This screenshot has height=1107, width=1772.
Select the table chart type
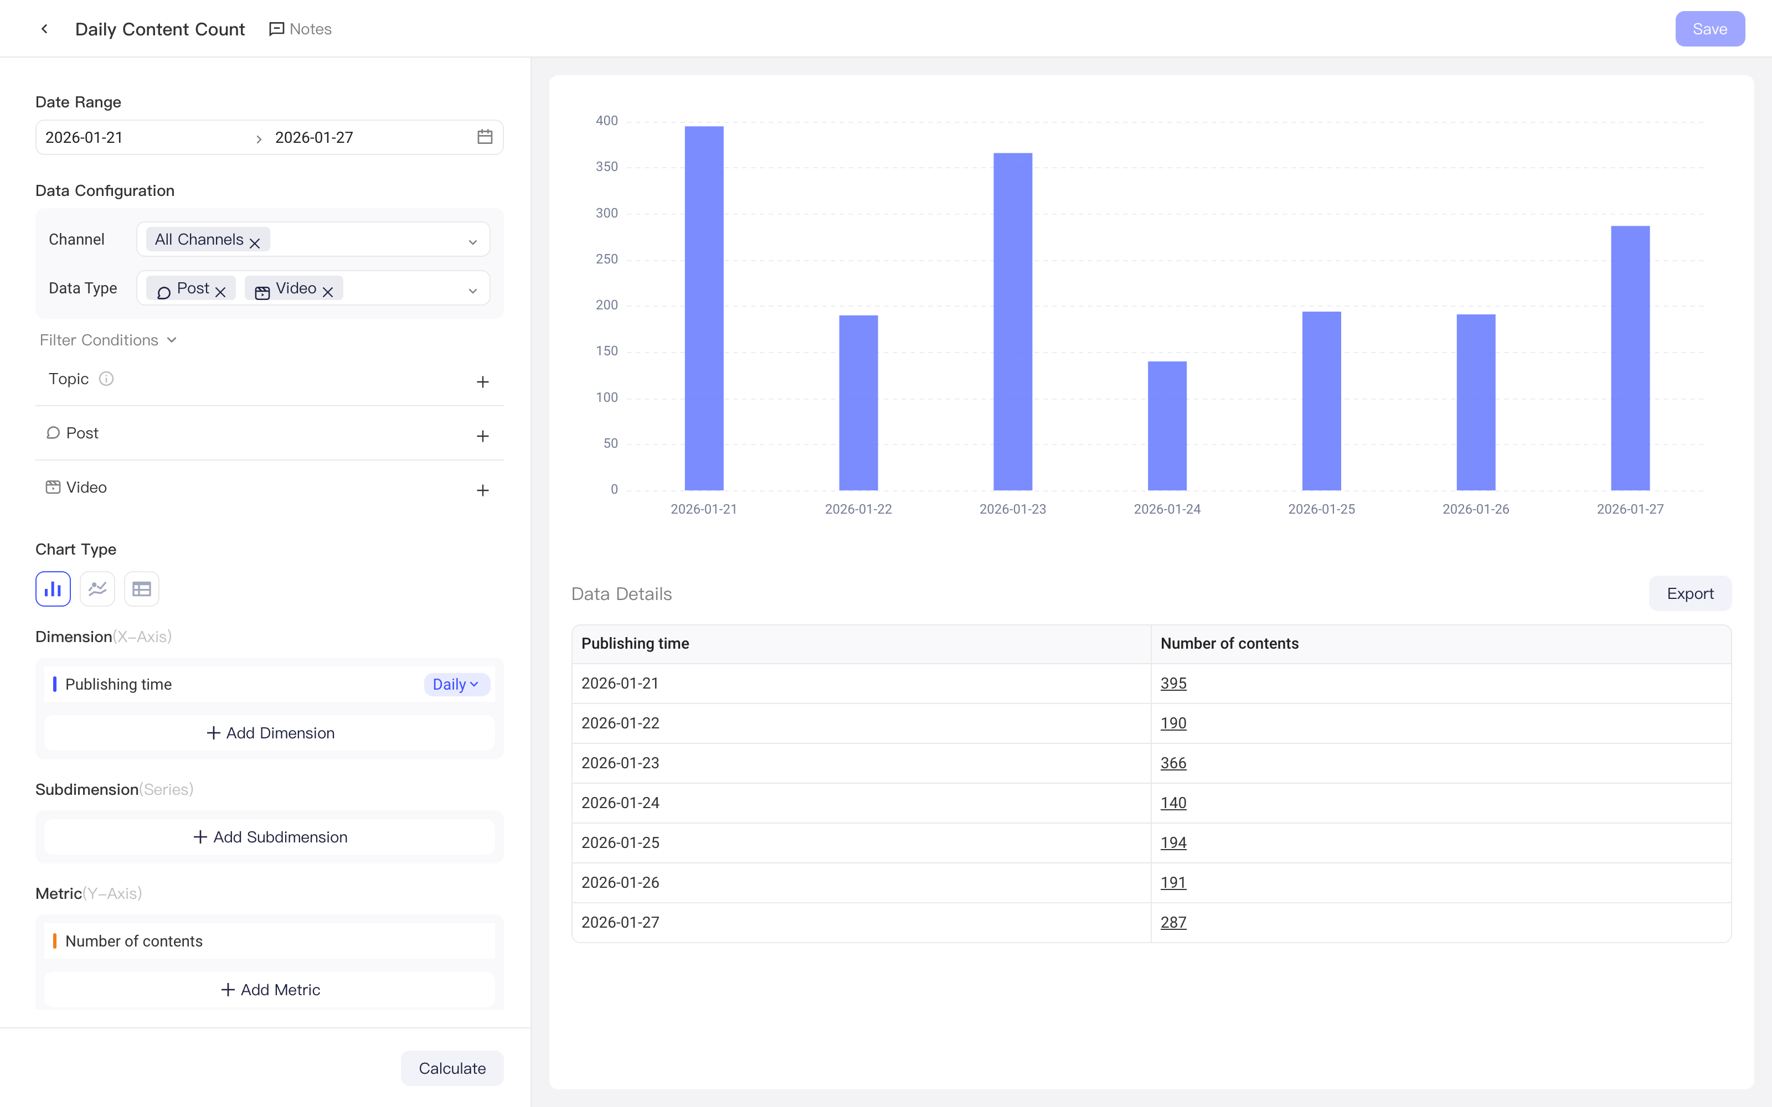click(x=141, y=588)
